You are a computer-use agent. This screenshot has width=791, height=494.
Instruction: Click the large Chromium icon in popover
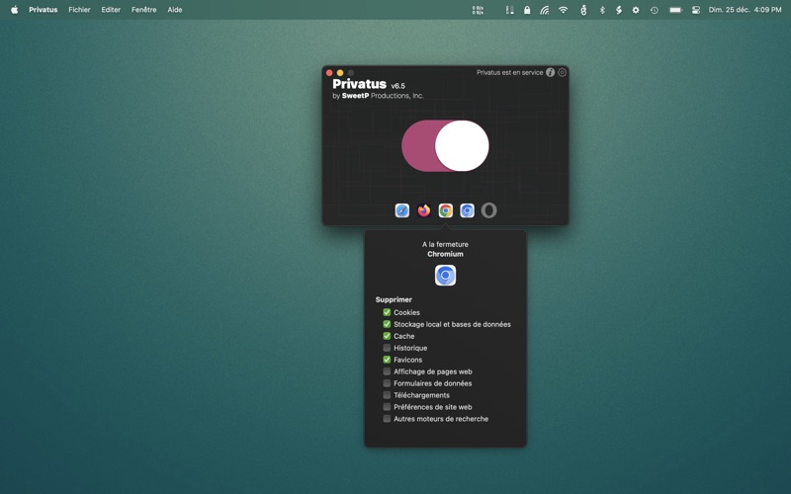click(x=446, y=276)
